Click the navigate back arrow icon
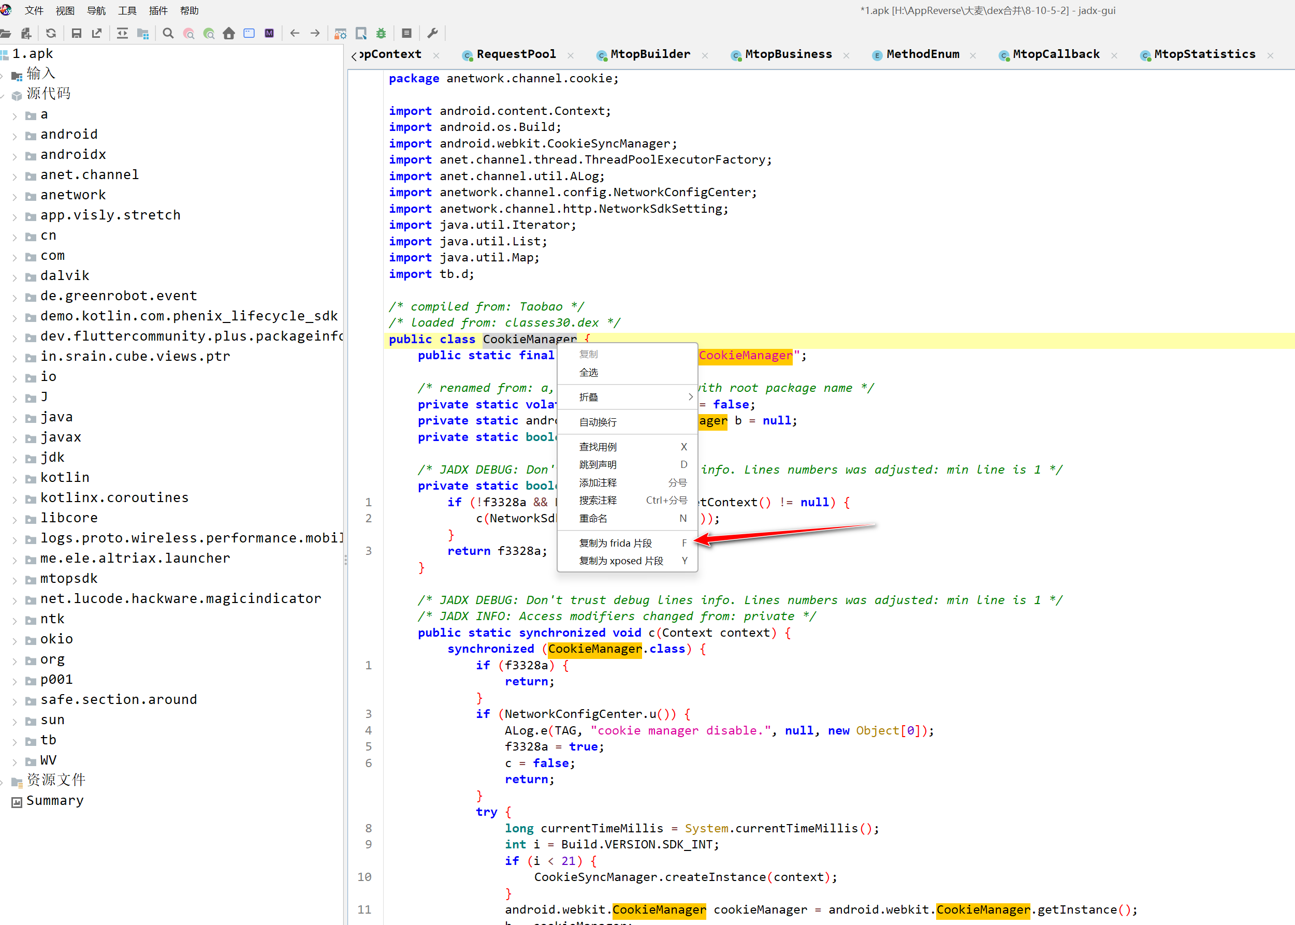Image resolution: width=1295 pixels, height=925 pixels. tap(295, 33)
